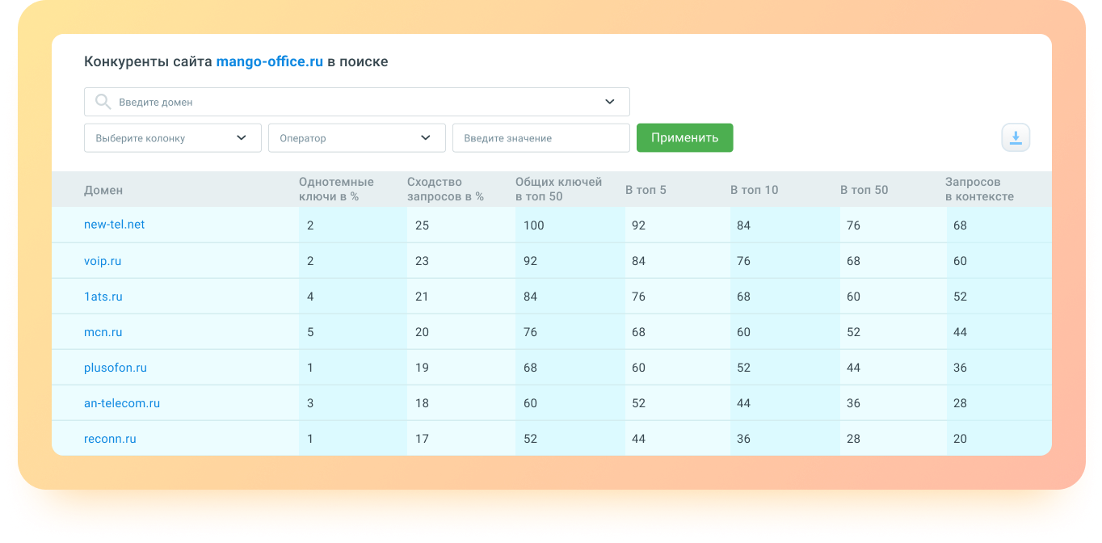1102x543 pixels.
Task: Sort by 'Сходство запросов в %' header
Action: click(445, 189)
